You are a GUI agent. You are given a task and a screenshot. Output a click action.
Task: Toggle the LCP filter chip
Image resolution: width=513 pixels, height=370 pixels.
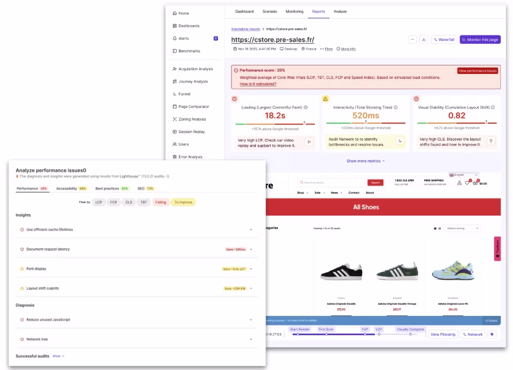(99, 203)
